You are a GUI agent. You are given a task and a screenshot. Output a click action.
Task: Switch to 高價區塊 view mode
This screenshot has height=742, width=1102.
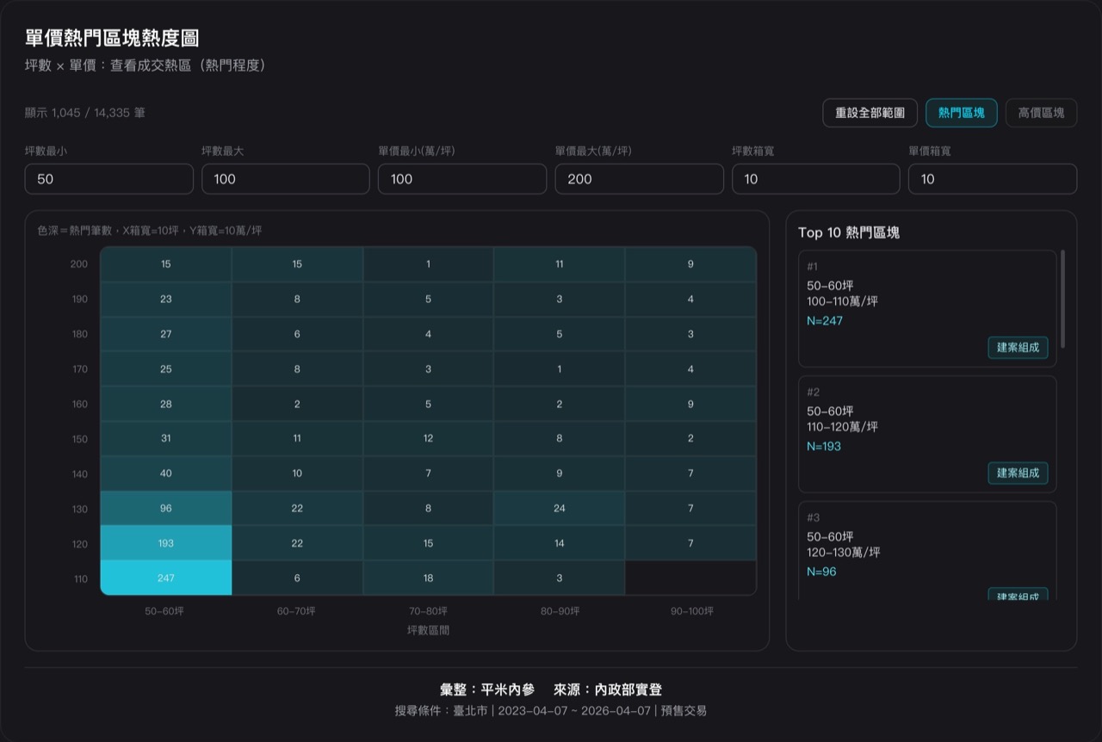pos(1041,113)
